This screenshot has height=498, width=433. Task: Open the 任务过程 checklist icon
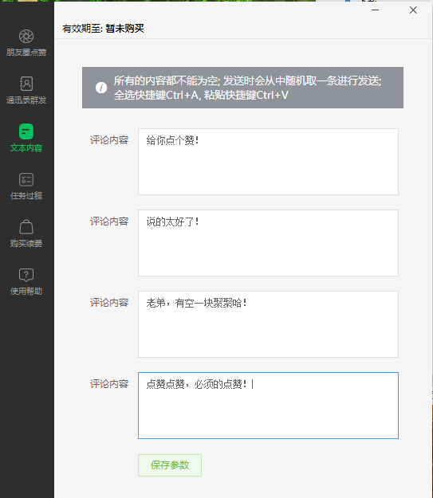click(x=26, y=179)
